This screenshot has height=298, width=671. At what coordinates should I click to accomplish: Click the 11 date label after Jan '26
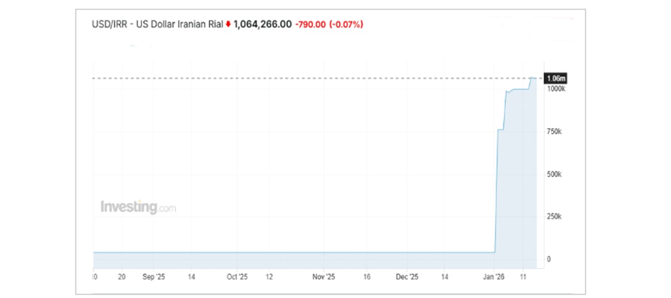pyautogui.click(x=523, y=276)
